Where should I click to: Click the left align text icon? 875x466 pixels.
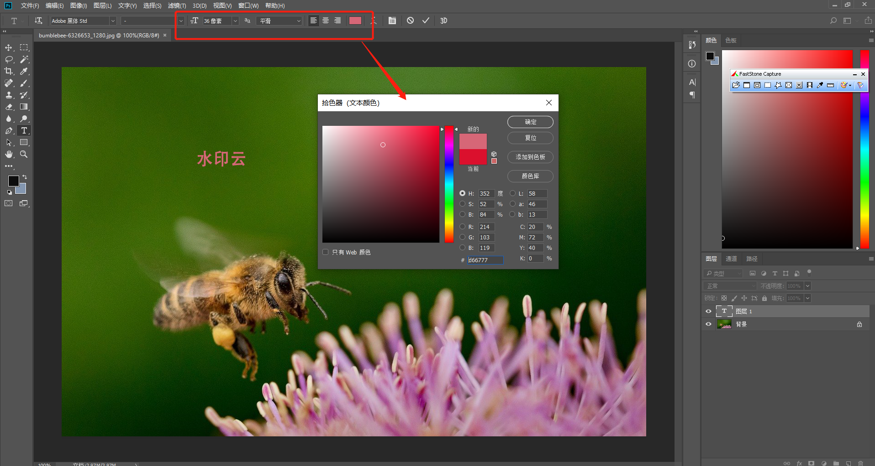point(314,21)
